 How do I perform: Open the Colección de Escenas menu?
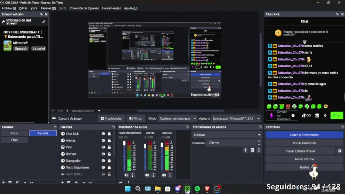84,8
